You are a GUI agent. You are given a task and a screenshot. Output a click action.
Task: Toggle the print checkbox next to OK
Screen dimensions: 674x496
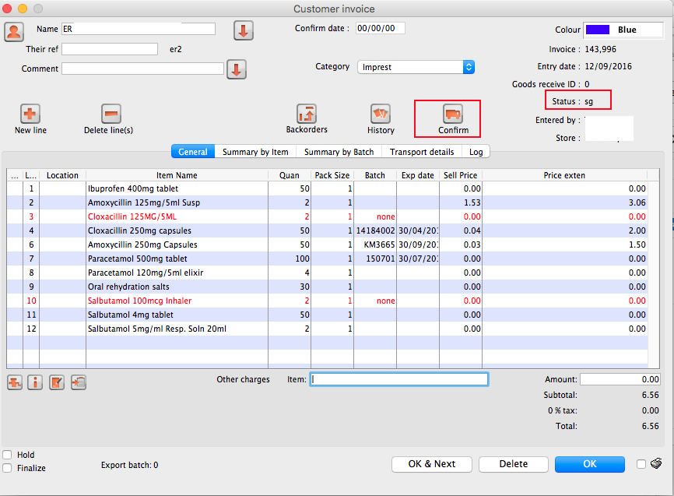pyautogui.click(x=641, y=464)
